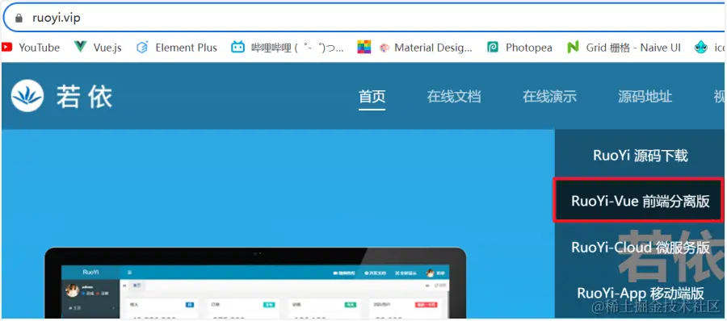The width and height of the screenshot is (727, 321).
Task: Choose RuoYi-Vue 前端分离版 menu entry
Action: click(x=641, y=201)
